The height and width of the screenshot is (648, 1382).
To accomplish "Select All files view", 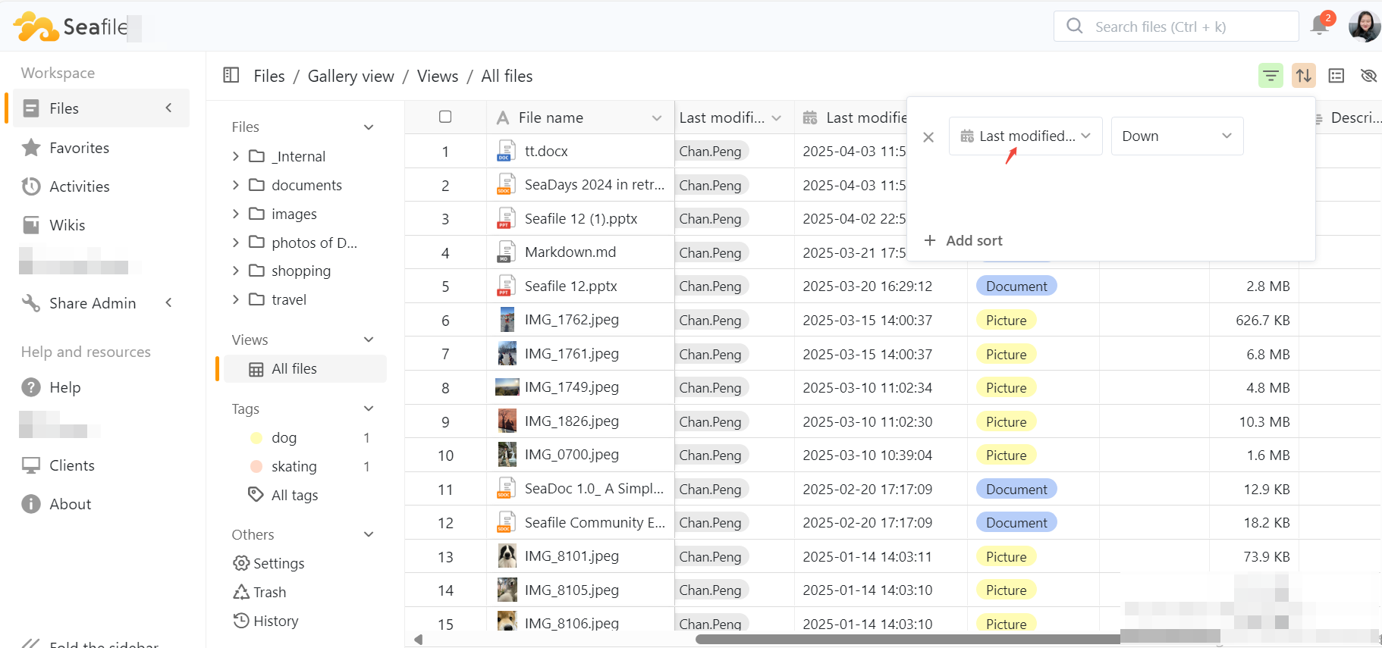I will pyautogui.click(x=294, y=369).
